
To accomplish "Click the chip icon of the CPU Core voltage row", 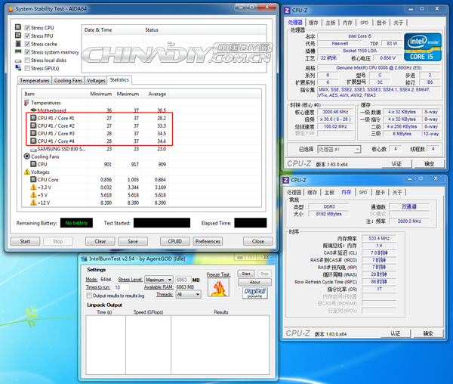I will tap(33, 179).
